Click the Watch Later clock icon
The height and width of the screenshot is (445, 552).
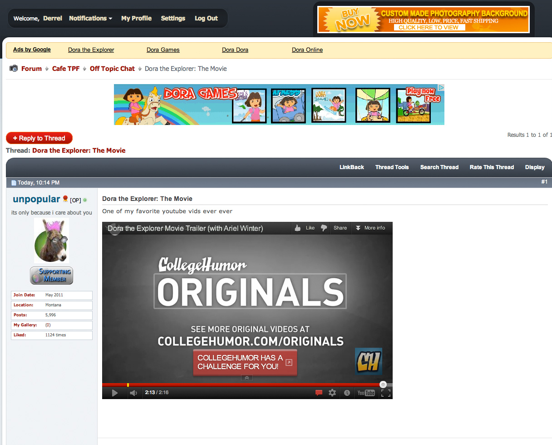coord(347,393)
